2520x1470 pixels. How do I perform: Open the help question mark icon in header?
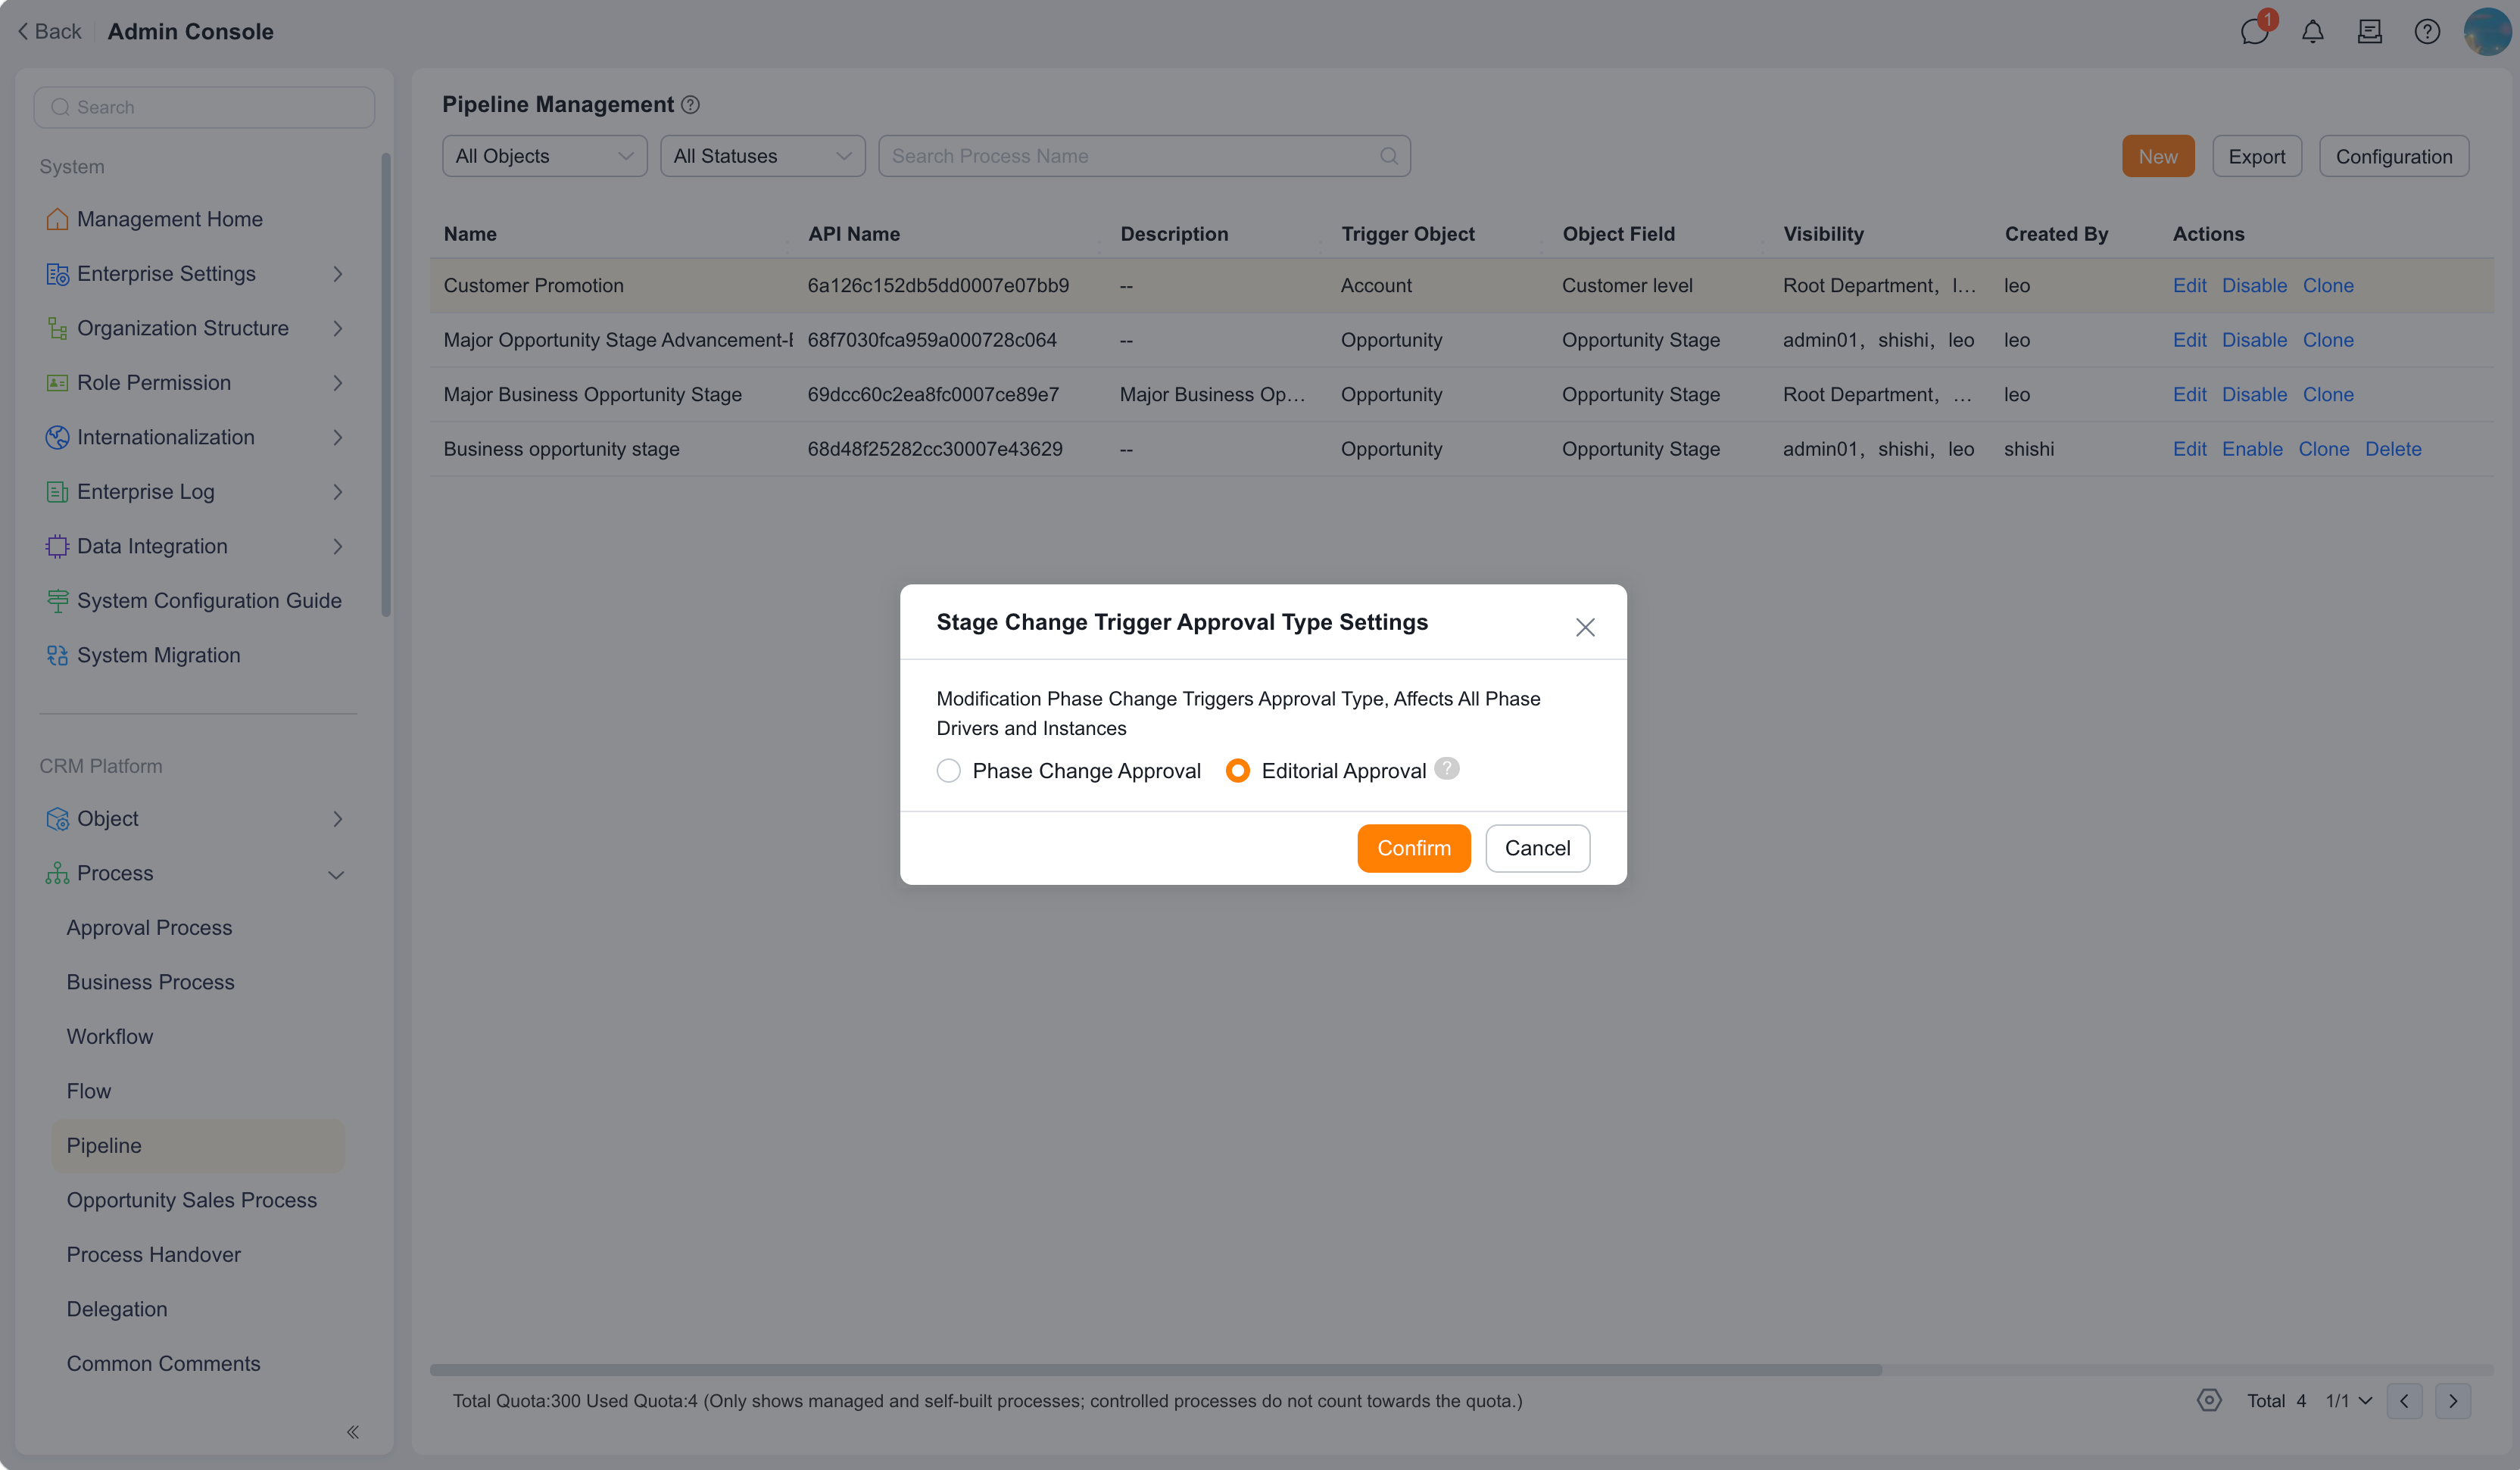pyautogui.click(x=2427, y=31)
